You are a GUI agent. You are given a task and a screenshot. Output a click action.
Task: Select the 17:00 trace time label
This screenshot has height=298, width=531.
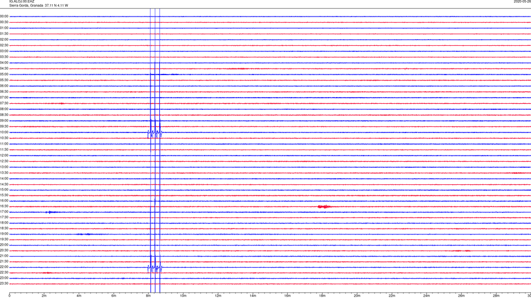click(4, 212)
